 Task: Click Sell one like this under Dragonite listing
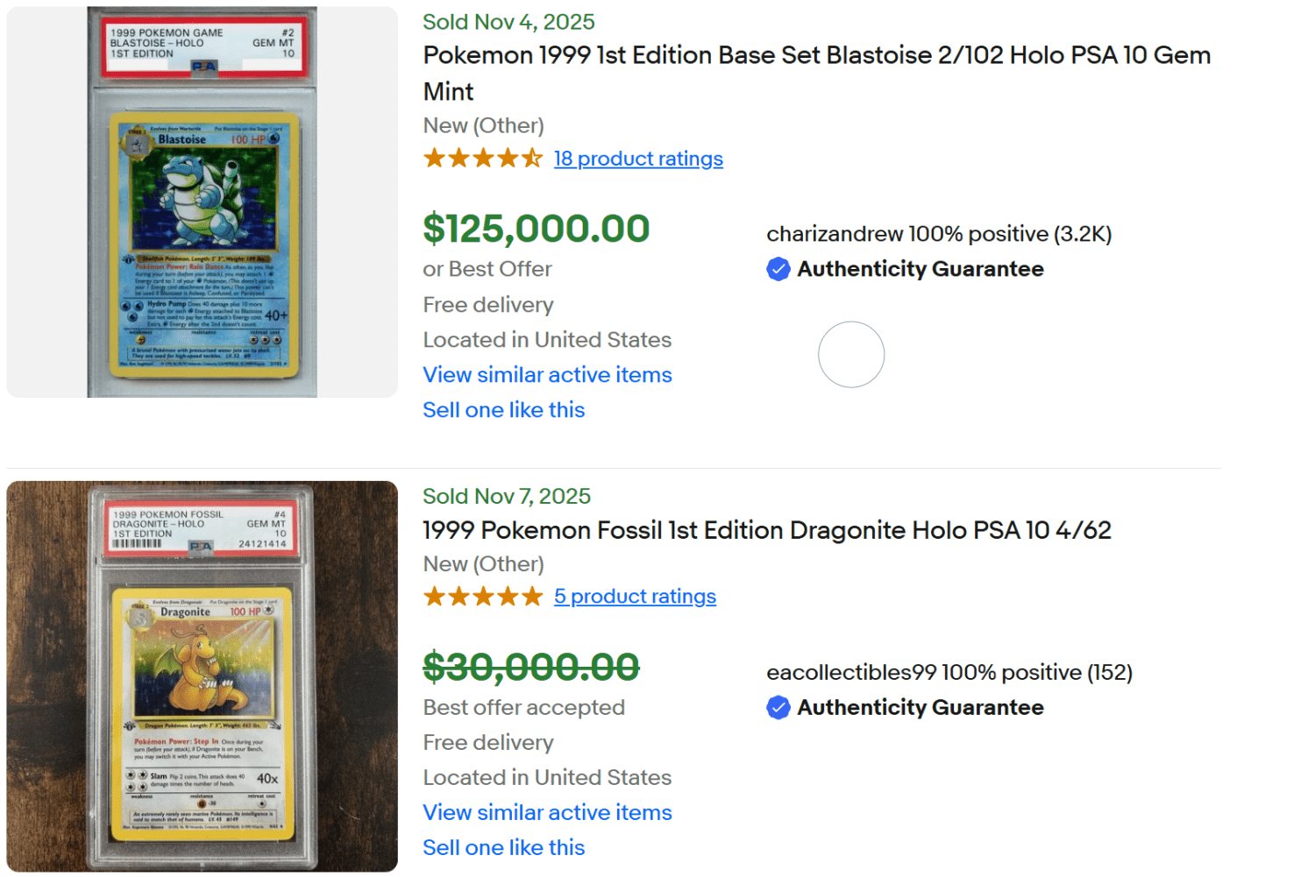click(503, 847)
